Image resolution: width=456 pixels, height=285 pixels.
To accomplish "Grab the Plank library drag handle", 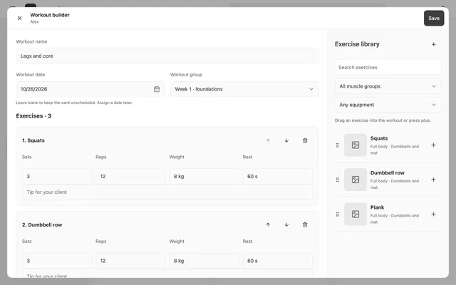I will [337, 214].
